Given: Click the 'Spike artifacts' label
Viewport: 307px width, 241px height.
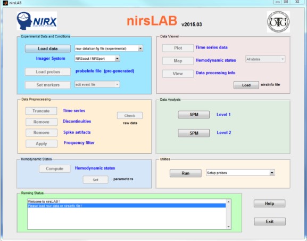Looking at the screenshot, I should [77, 132].
